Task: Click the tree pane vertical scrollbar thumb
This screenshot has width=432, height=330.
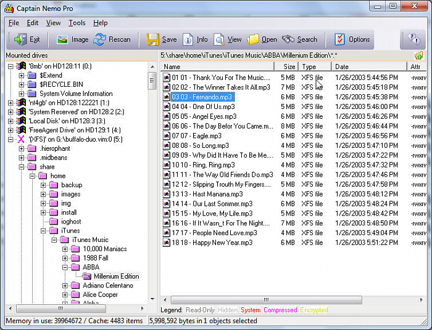Action: click(x=152, y=81)
